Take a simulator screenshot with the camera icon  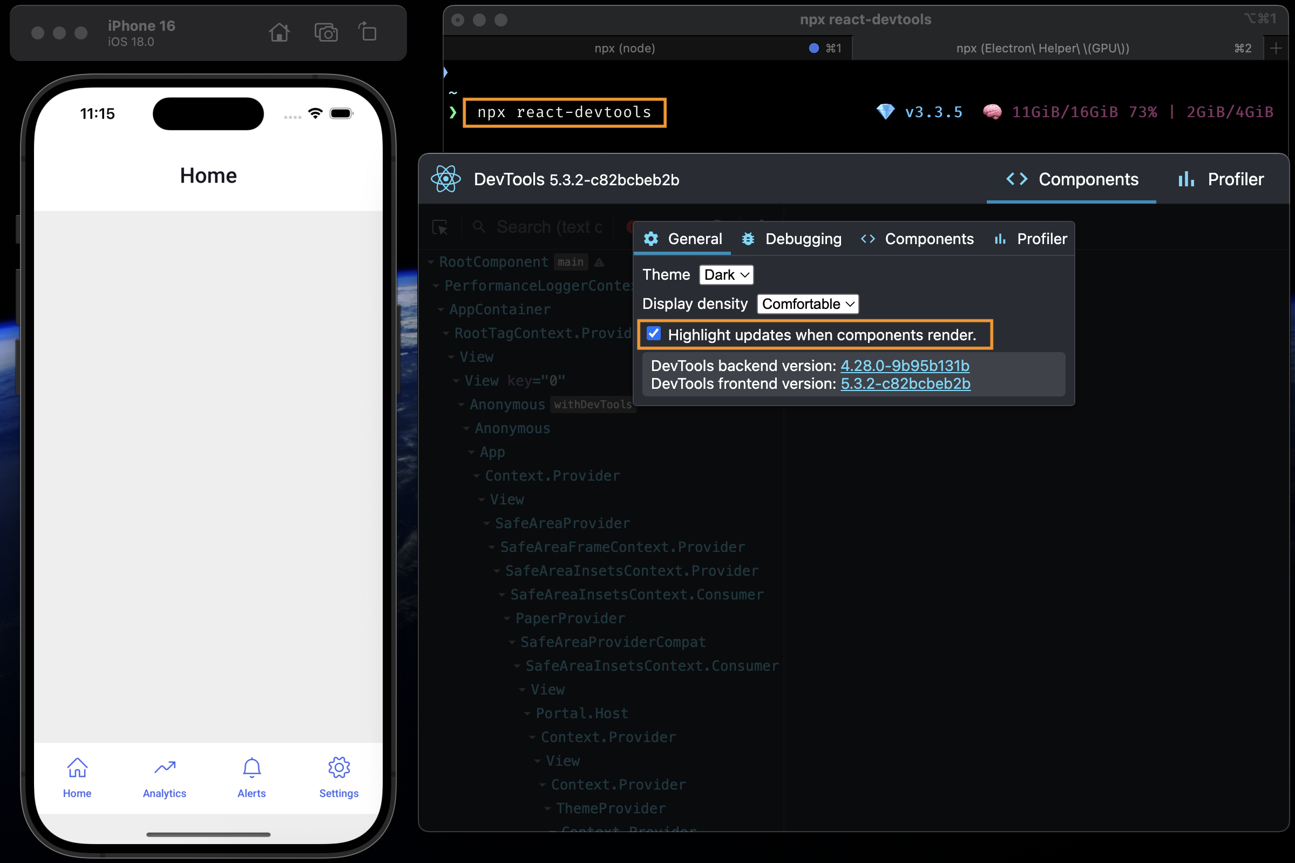(326, 32)
